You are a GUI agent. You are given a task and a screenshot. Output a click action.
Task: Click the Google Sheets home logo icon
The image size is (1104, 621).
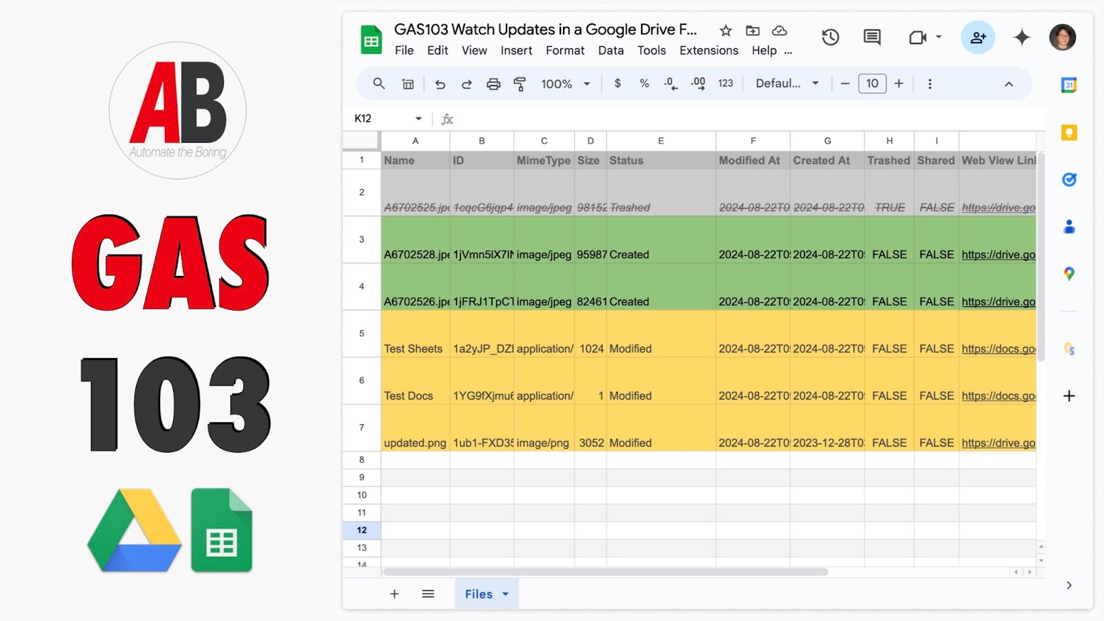point(371,39)
